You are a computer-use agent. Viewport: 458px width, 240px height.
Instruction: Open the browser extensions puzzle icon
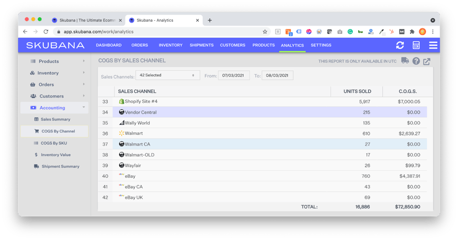click(412, 31)
